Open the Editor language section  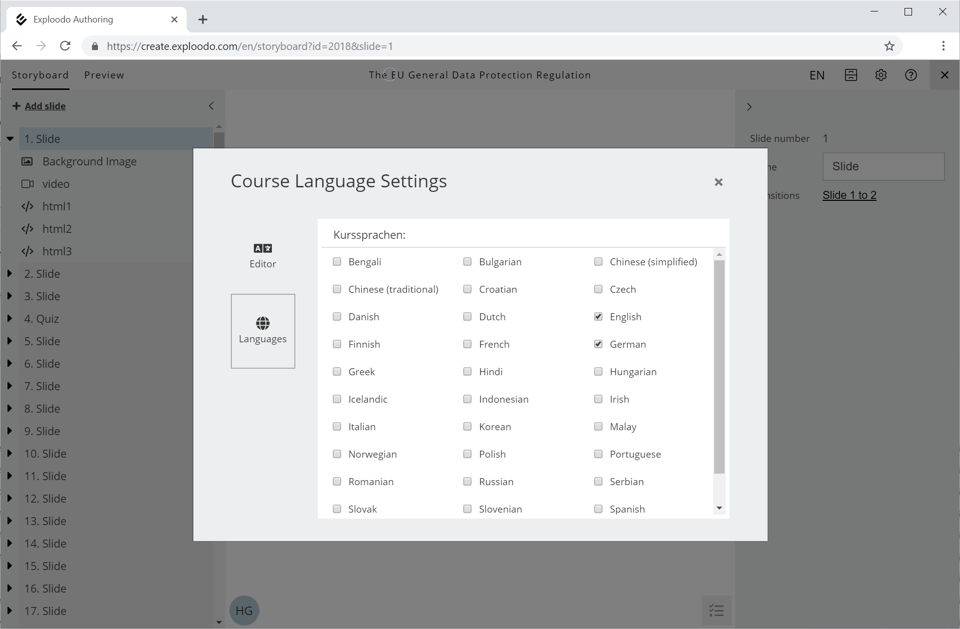(x=263, y=255)
